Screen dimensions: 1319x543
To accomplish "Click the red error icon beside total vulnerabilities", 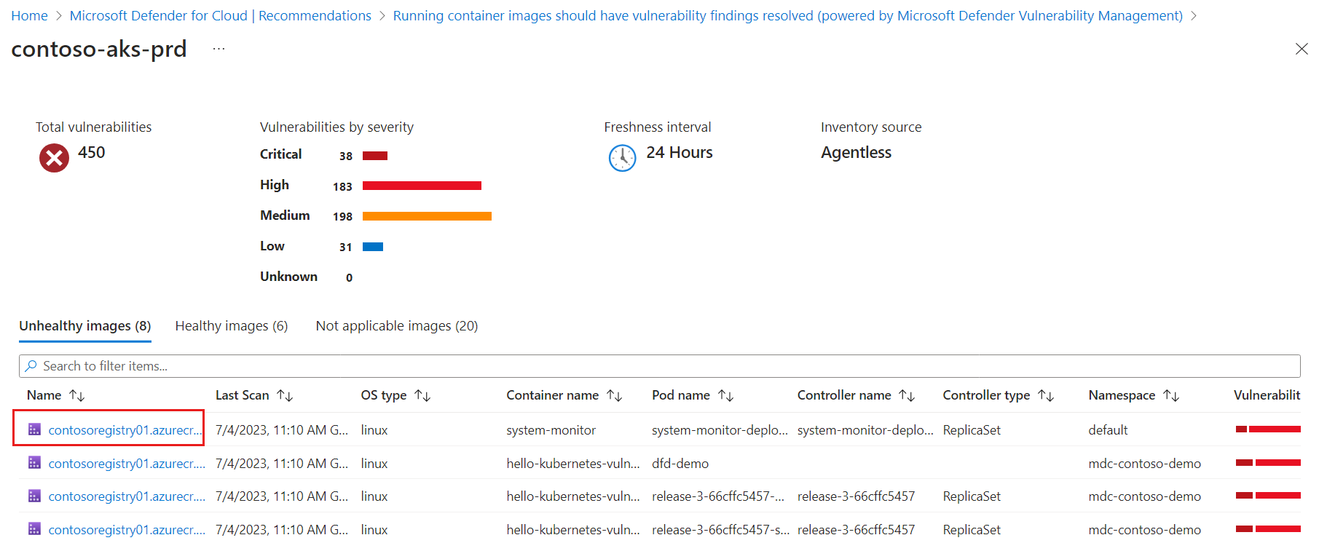I will [x=54, y=157].
